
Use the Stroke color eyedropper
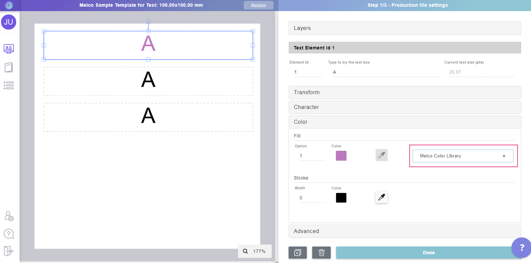pos(381,197)
